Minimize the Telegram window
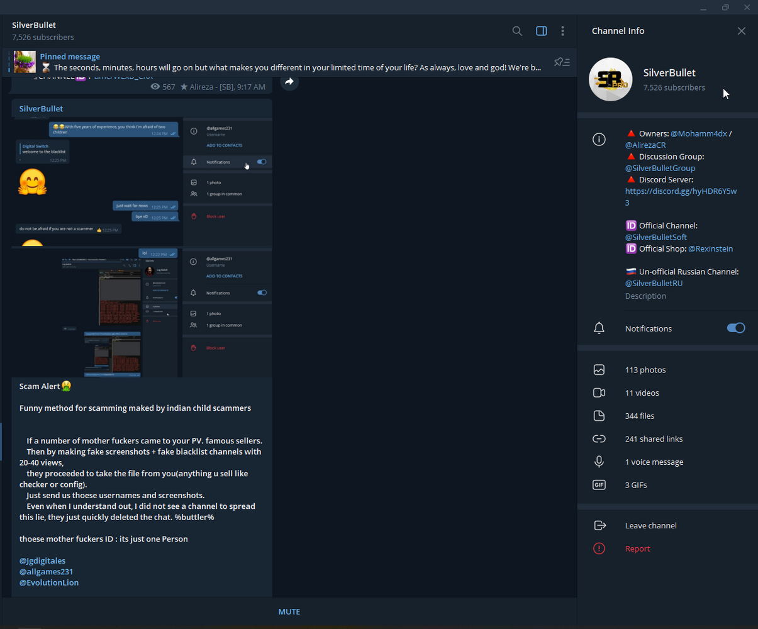758x629 pixels. pyautogui.click(x=703, y=8)
